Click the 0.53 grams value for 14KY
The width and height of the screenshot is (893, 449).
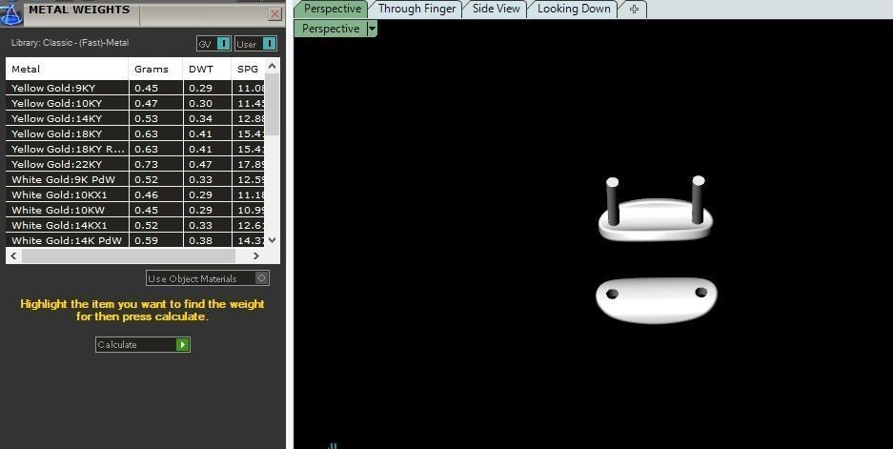point(147,118)
